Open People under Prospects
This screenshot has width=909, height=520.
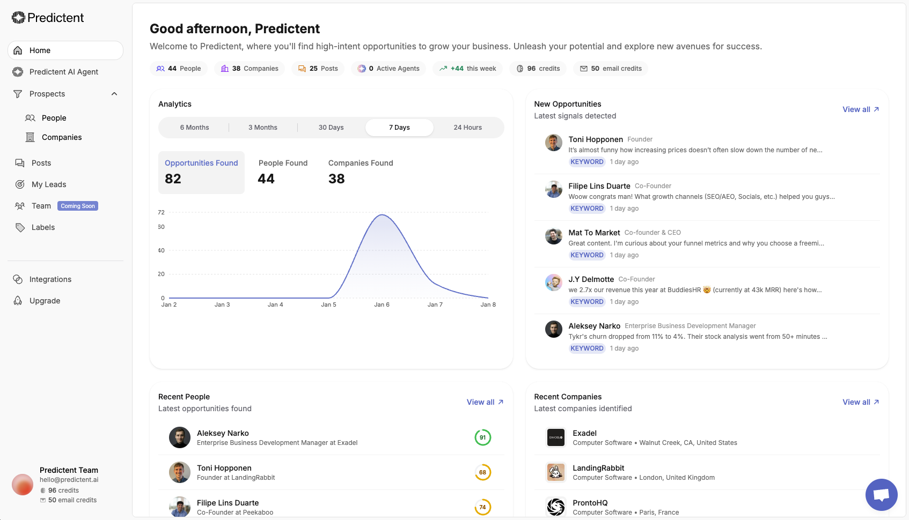tap(53, 118)
